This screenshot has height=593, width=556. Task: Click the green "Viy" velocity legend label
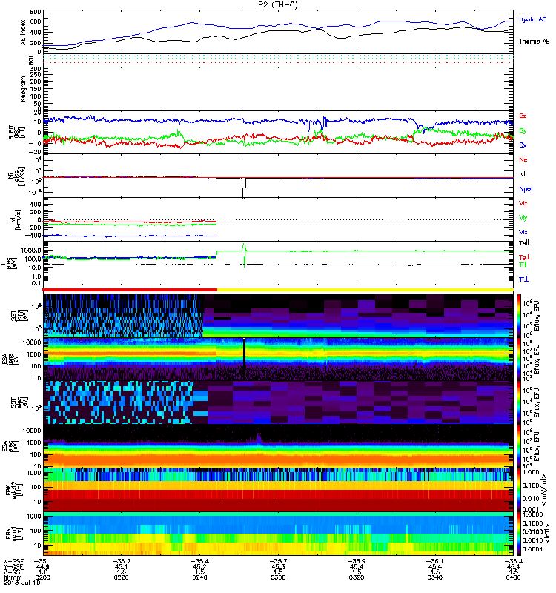(x=523, y=218)
